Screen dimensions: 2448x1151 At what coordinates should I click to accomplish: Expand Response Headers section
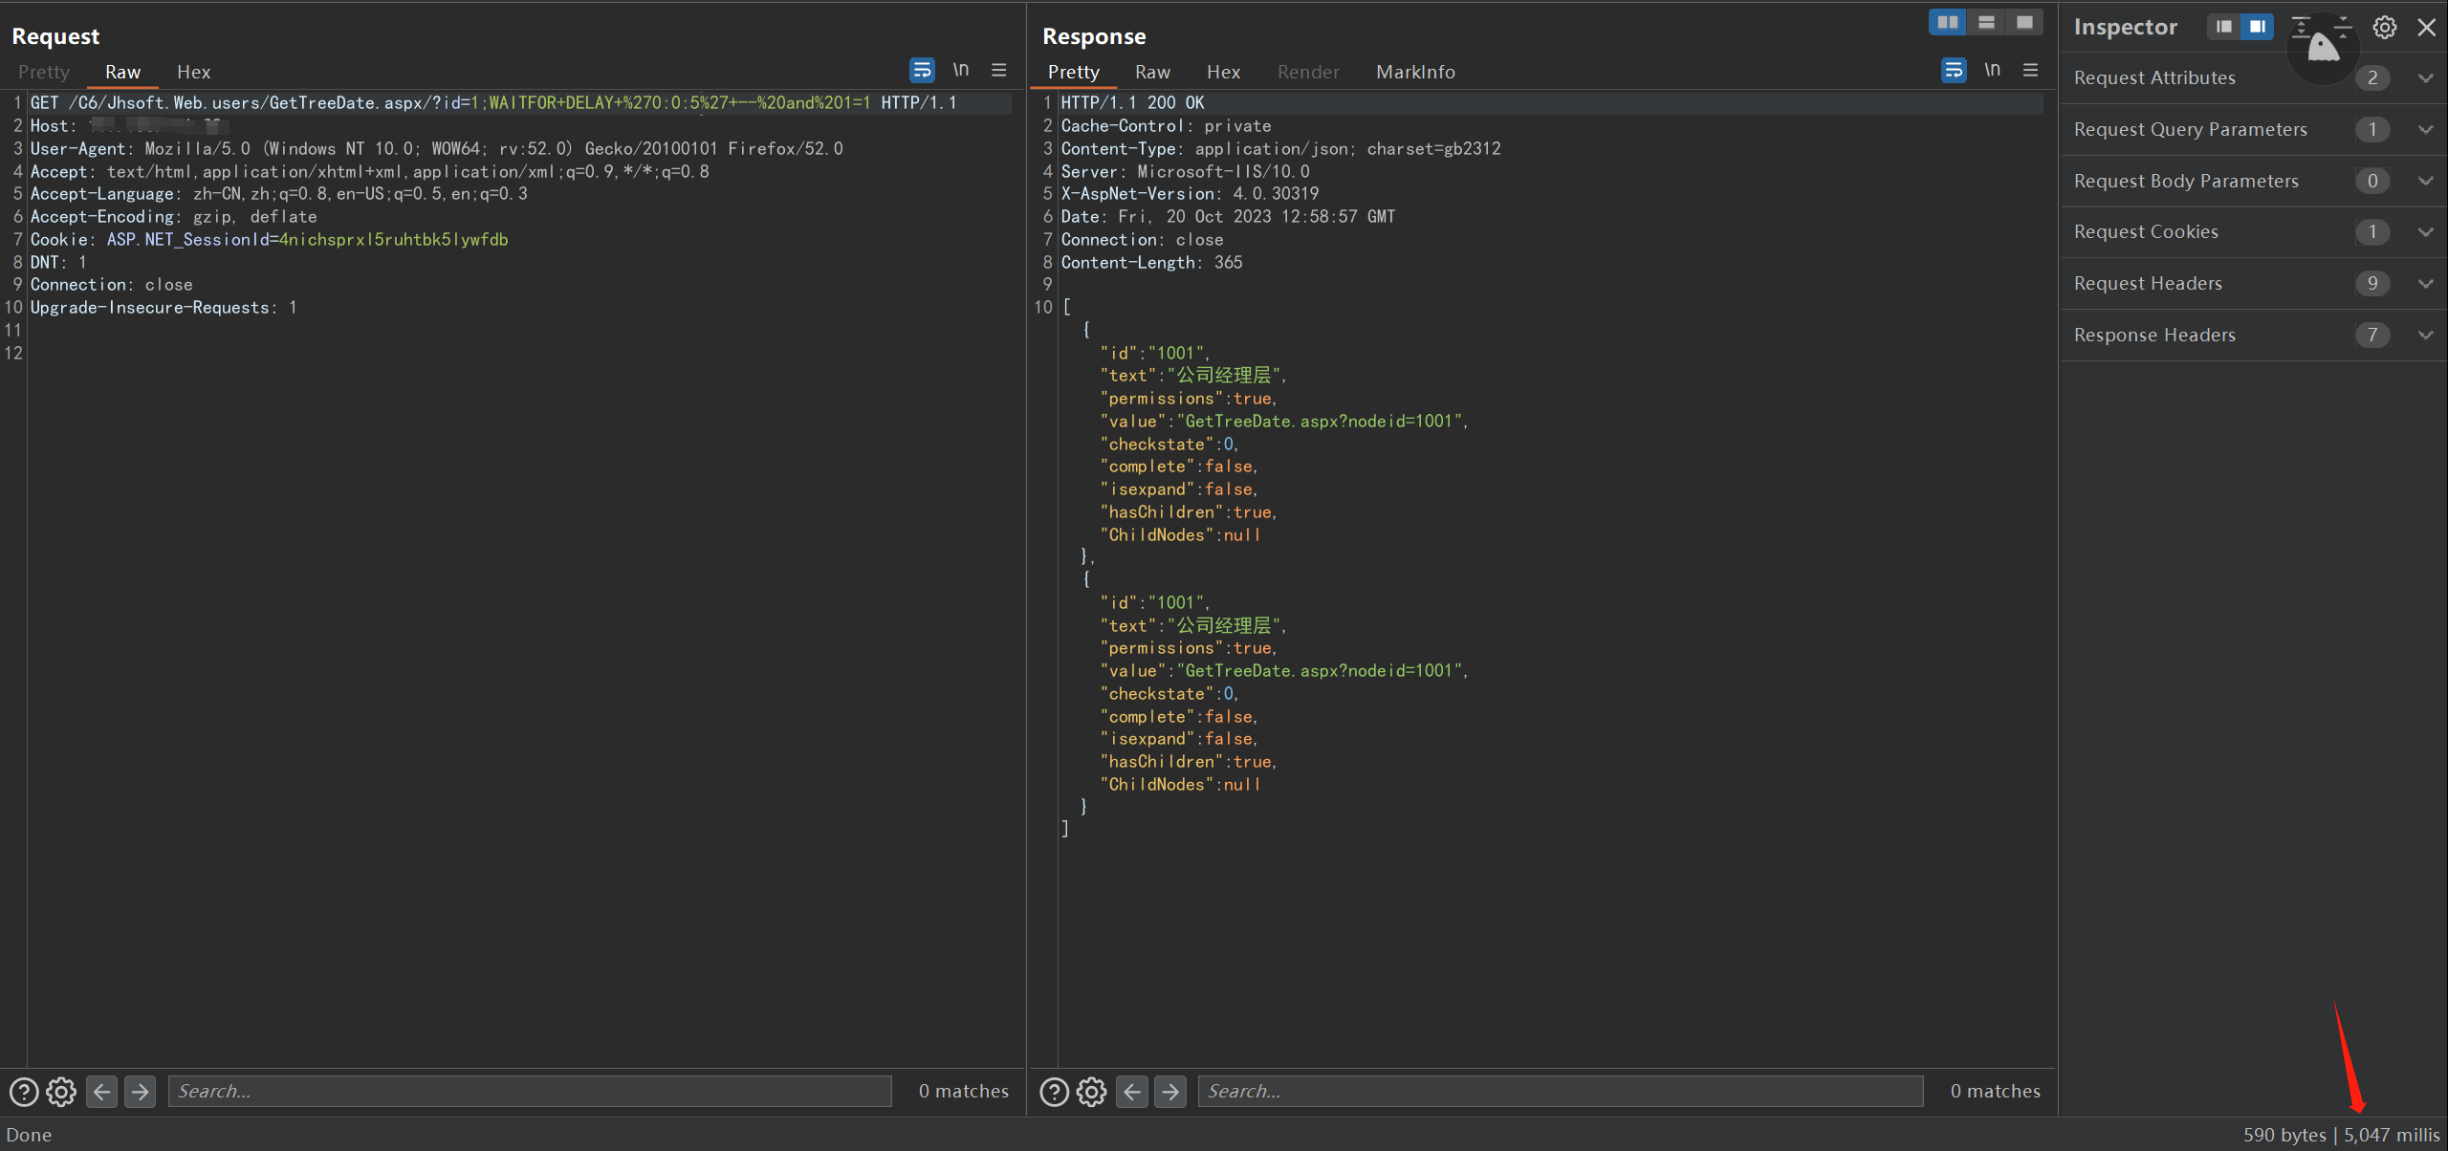point(2425,335)
